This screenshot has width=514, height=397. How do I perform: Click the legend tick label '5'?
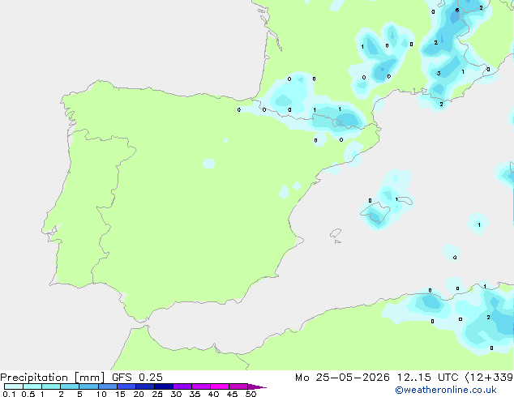coord(79,394)
